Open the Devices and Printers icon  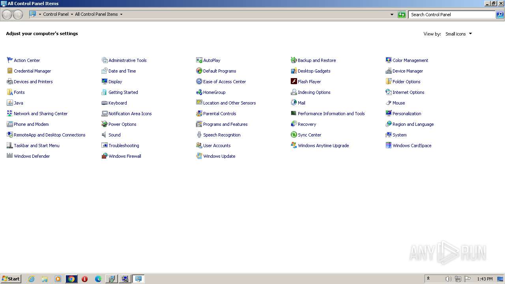click(x=10, y=81)
